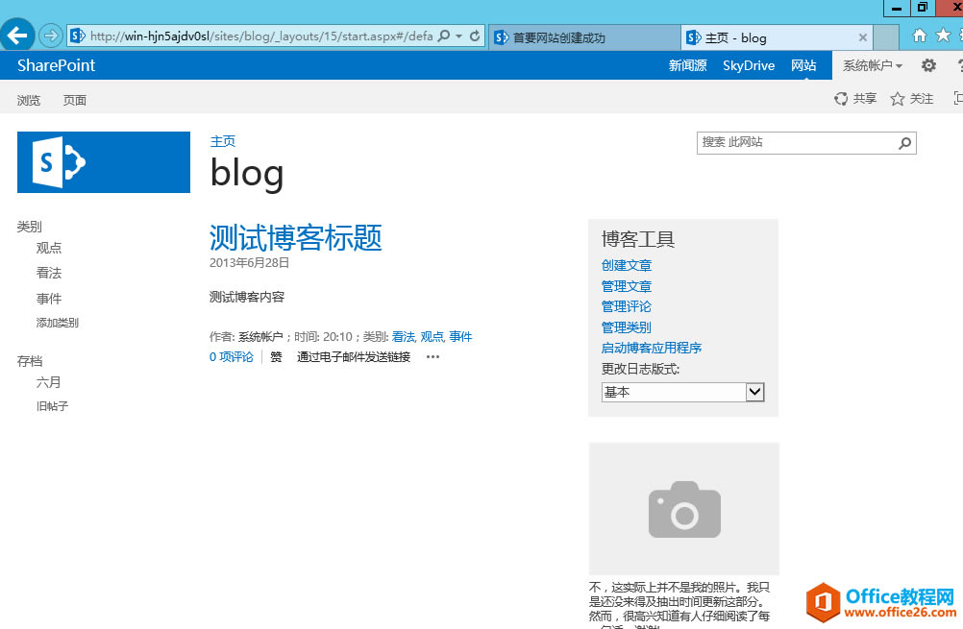Click the search magnifier icon
The height and width of the screenshot is (629, 963).
903,142
